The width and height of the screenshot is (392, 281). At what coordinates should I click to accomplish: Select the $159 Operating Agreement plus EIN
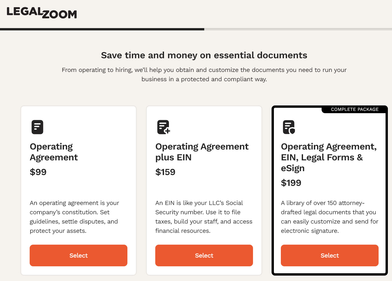pyautogui.click(x=204, y=255)
